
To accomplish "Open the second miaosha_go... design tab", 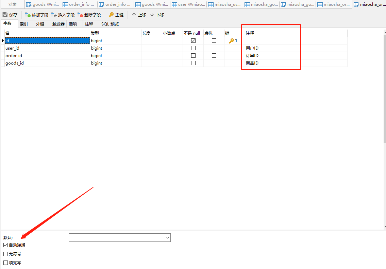I will click(x=297, y=4).
